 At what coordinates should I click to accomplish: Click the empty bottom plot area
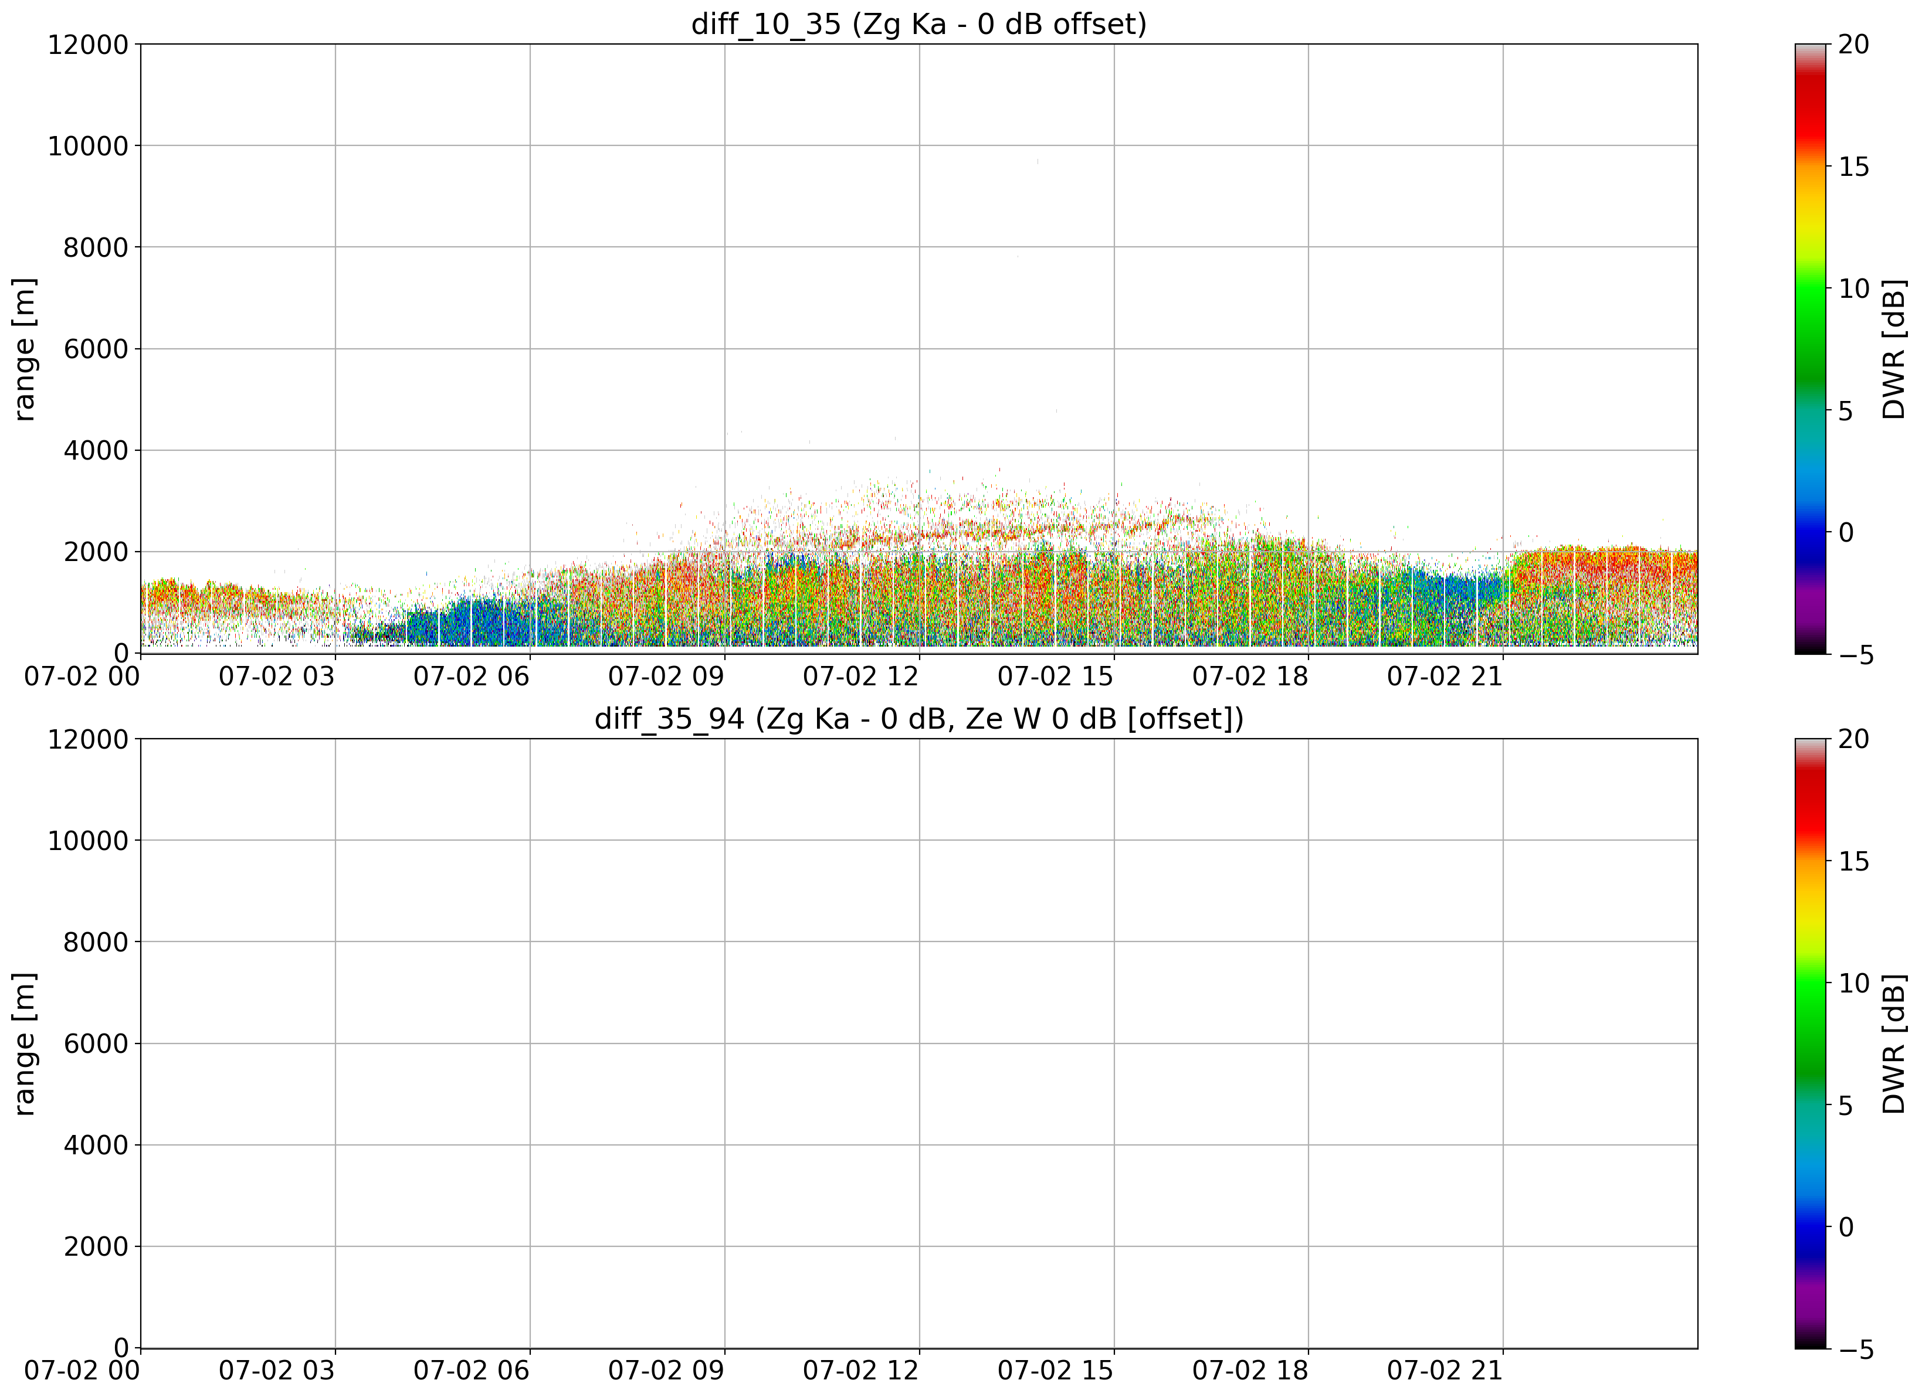[918, 1043]
